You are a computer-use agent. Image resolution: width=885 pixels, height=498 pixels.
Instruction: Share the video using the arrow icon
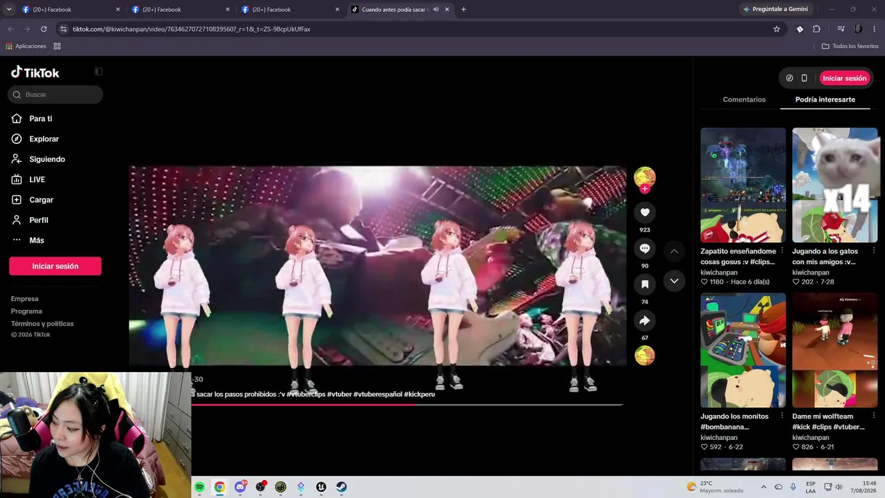[644, 320]
